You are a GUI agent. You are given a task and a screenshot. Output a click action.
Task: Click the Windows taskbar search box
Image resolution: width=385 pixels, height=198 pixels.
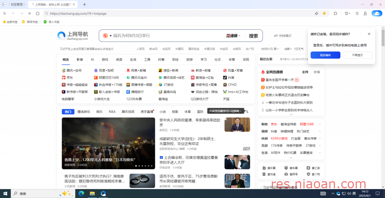[x=43, y=194]
